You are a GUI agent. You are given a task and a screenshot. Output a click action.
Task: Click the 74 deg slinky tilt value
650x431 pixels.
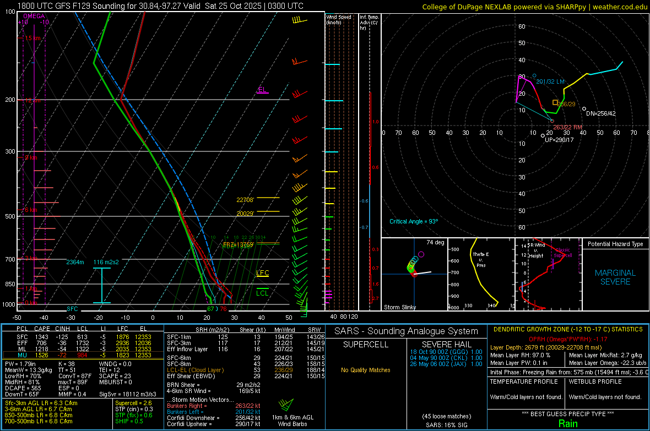coord(435,242)
